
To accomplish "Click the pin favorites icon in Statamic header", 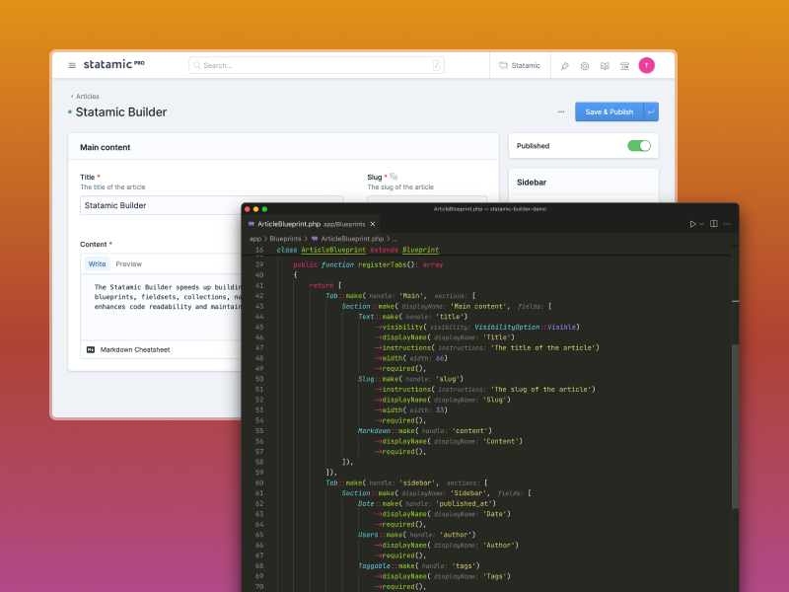I will click(x=564, y=66).
